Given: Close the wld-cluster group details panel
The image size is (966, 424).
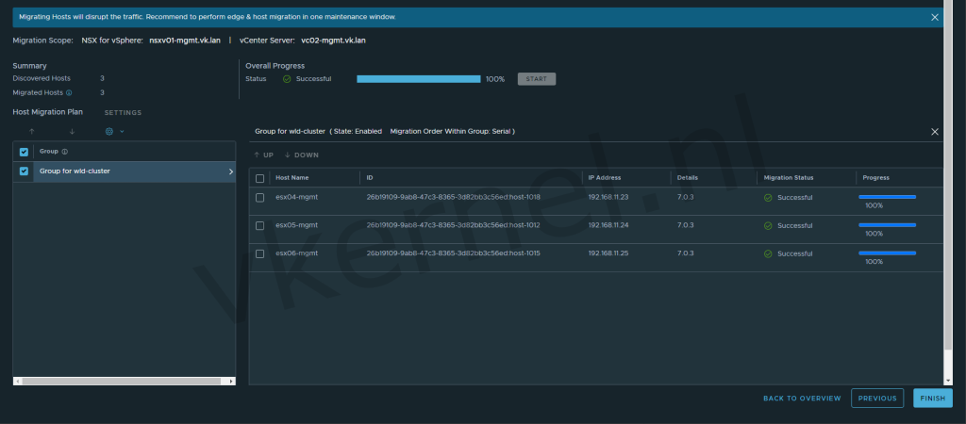Looking at the screenshot, I should coord(935,132).
